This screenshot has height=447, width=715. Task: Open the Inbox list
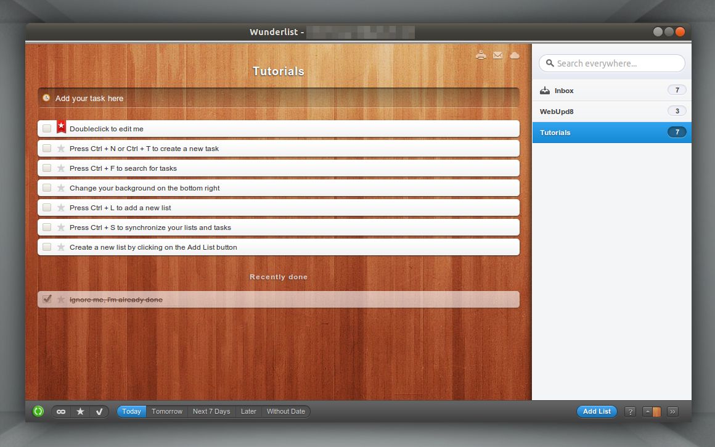coord(611,90)
